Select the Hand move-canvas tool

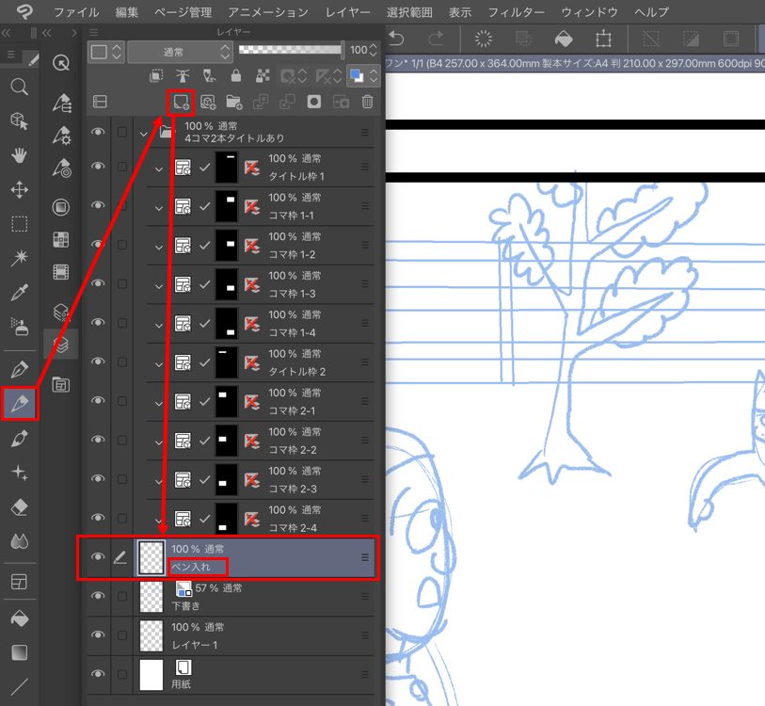(x=19, y=155)
